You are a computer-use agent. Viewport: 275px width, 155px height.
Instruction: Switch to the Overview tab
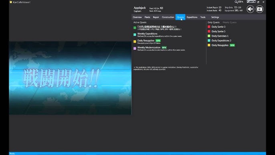point(137,17)
